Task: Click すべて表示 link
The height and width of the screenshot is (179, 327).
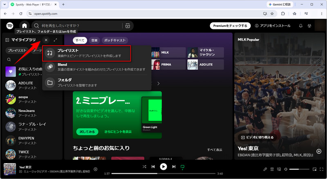Action: click(x=215, y=150)
